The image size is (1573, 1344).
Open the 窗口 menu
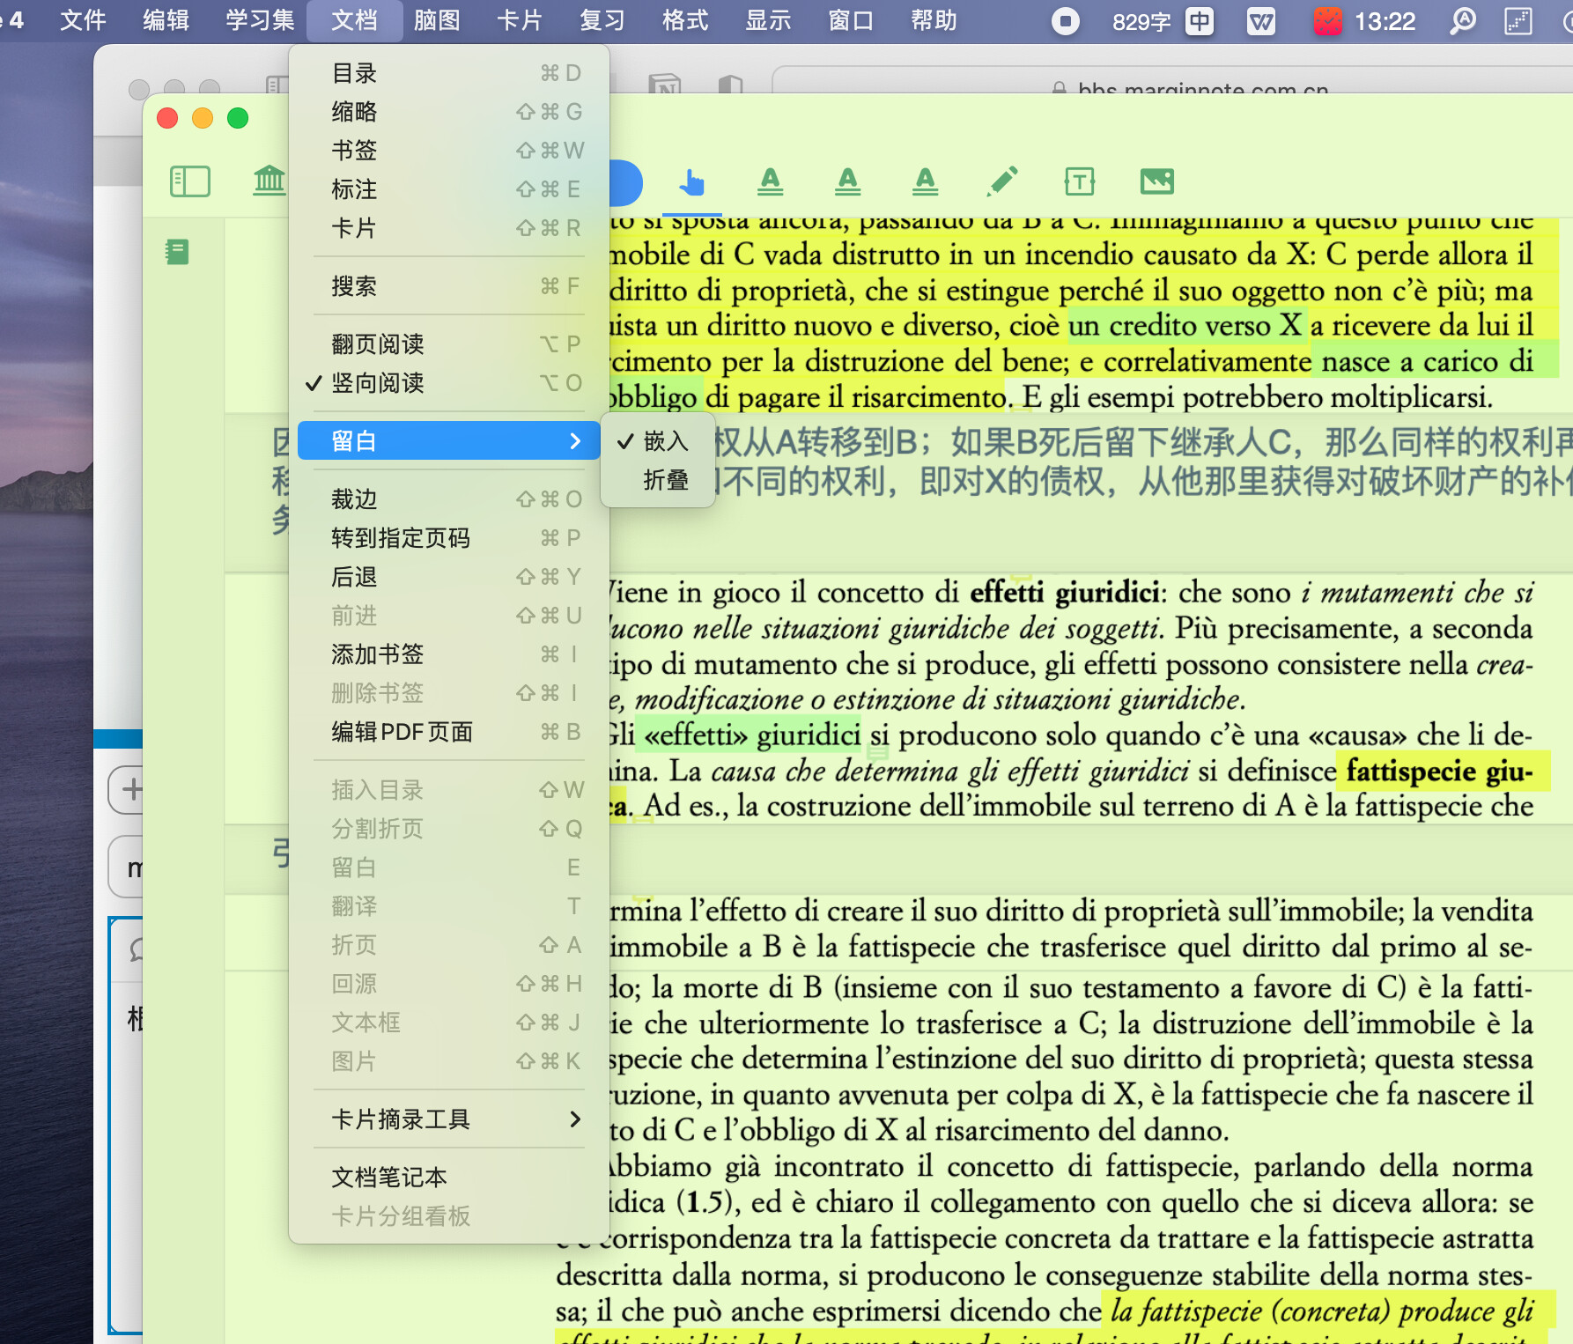click(x=851, y=20)
